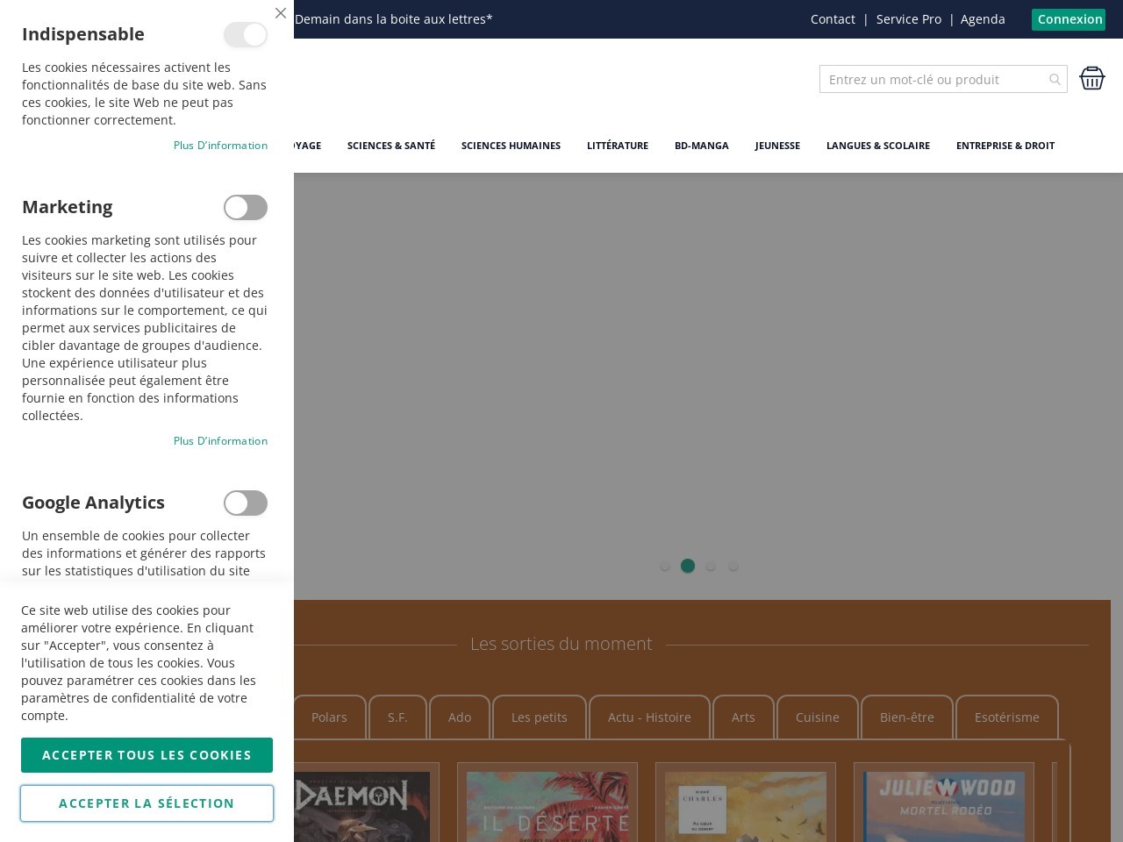Switch to the S.F. tab
Screen dimensions: 1123x842
tap(397, 717)
